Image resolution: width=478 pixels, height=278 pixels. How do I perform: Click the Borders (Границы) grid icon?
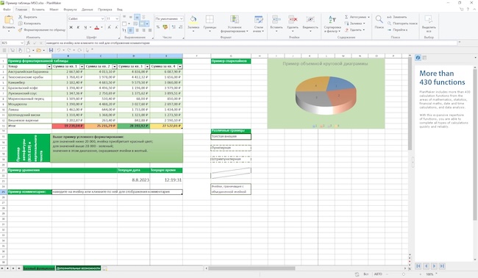tap(210, 20)
